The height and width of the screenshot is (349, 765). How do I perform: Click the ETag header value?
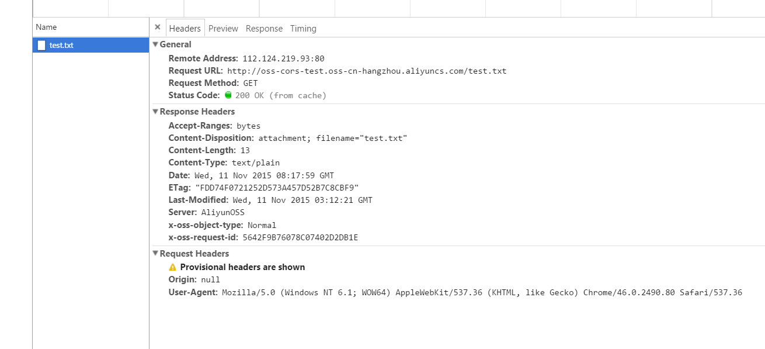click(277, 188)
